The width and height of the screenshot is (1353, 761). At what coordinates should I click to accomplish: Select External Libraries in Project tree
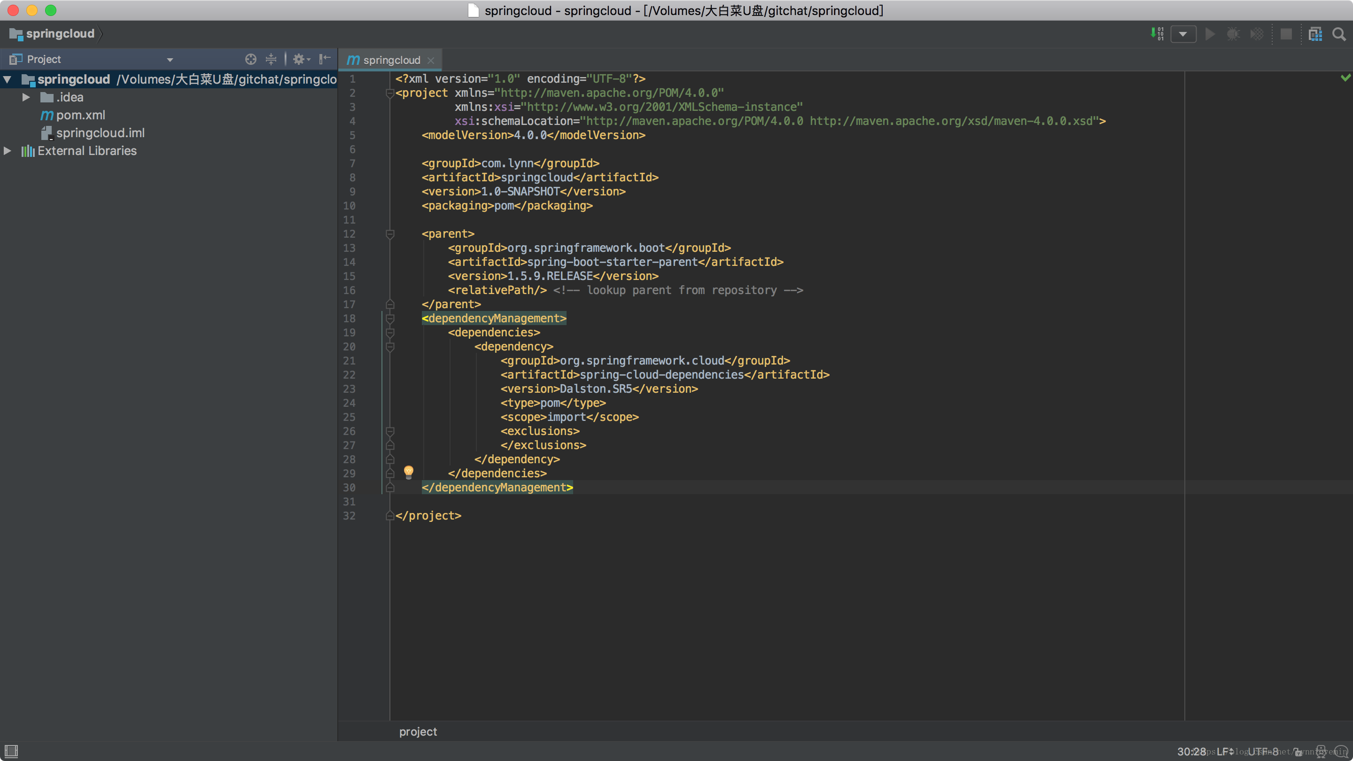tap(86, 151)
